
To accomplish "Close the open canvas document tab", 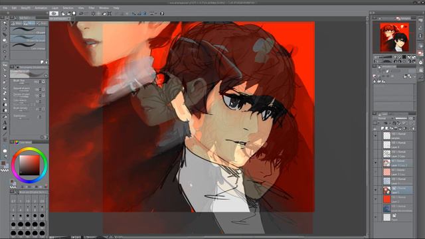I will coord(68,19).
